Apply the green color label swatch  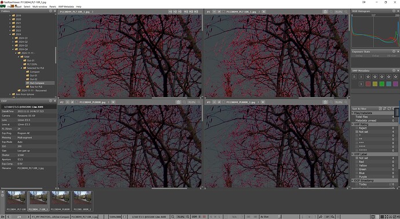(x=381, y=84)
